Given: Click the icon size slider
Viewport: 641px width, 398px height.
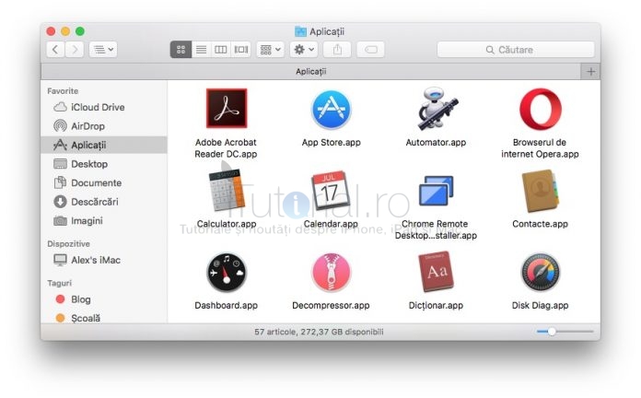Looking at the screenshot, I should [x=565, y=332].
